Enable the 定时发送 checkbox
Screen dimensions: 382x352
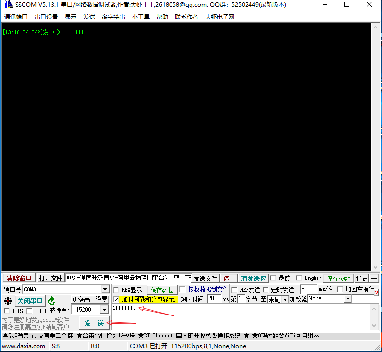[x=266, y=290]
